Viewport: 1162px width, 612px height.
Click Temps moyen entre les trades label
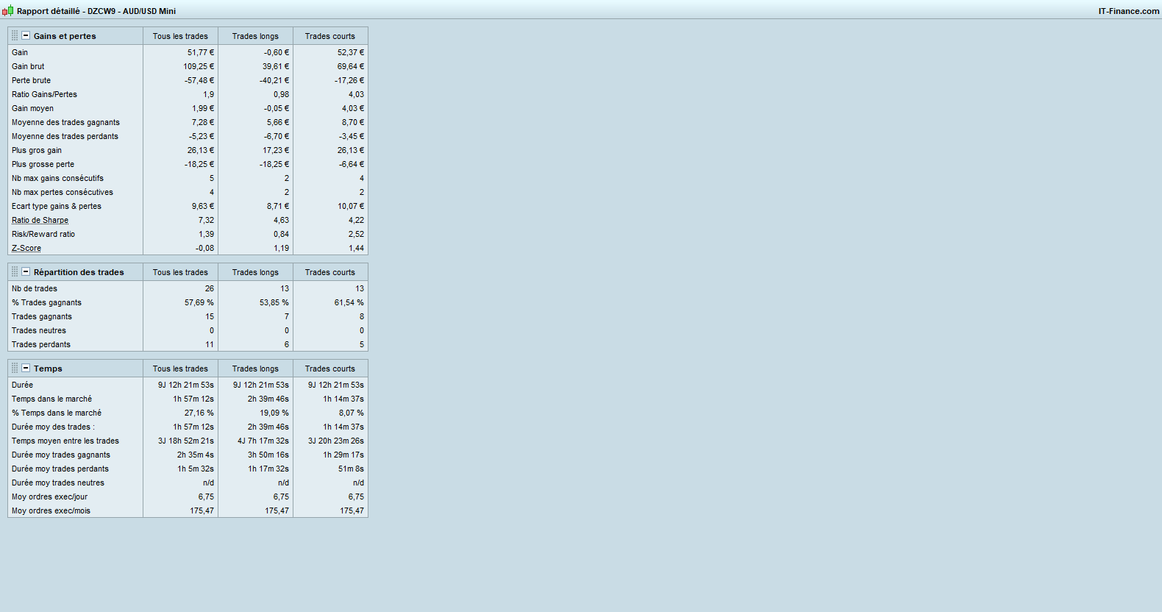[65, 441]
